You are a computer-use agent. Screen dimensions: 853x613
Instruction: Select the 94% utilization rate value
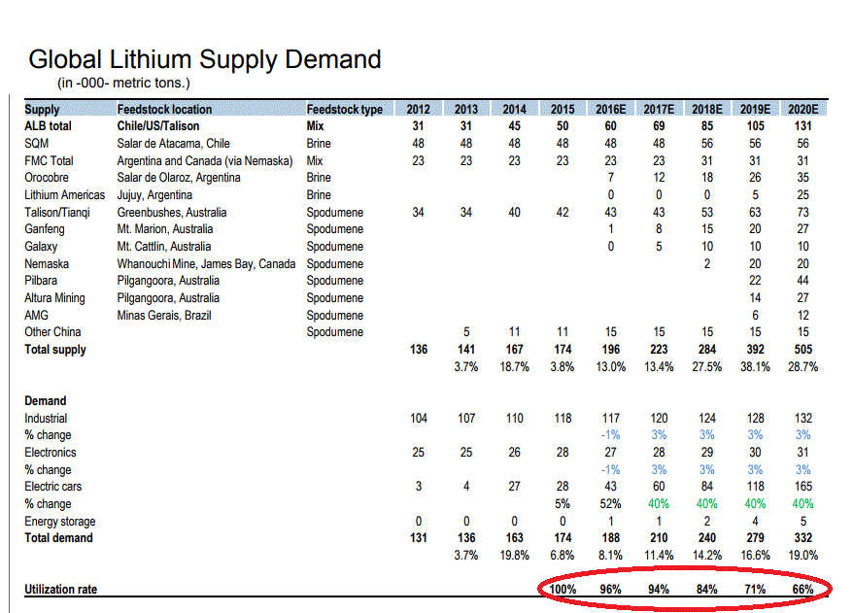pyautogui.click(x=659, y=590)
